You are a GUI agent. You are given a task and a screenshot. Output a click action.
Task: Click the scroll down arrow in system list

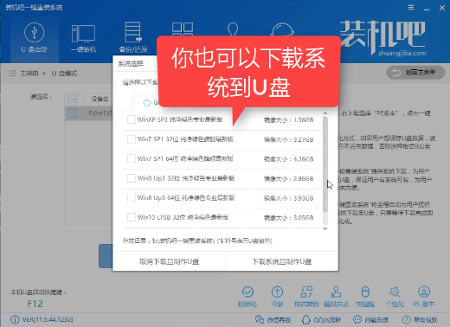pos(325,228)
